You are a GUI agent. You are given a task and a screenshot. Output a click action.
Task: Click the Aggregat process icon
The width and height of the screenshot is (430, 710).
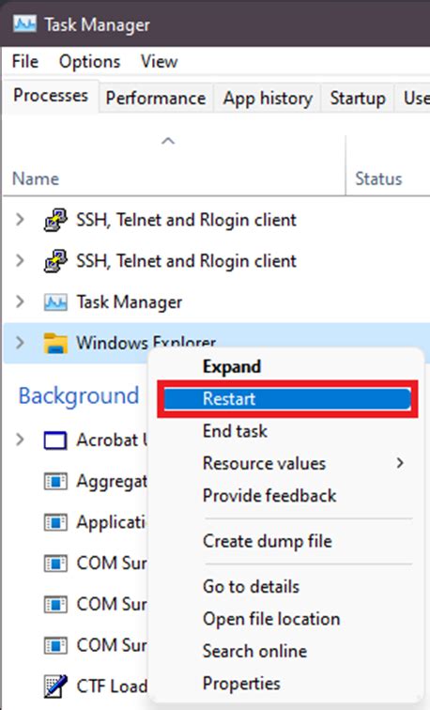click(x=55, y=482)
